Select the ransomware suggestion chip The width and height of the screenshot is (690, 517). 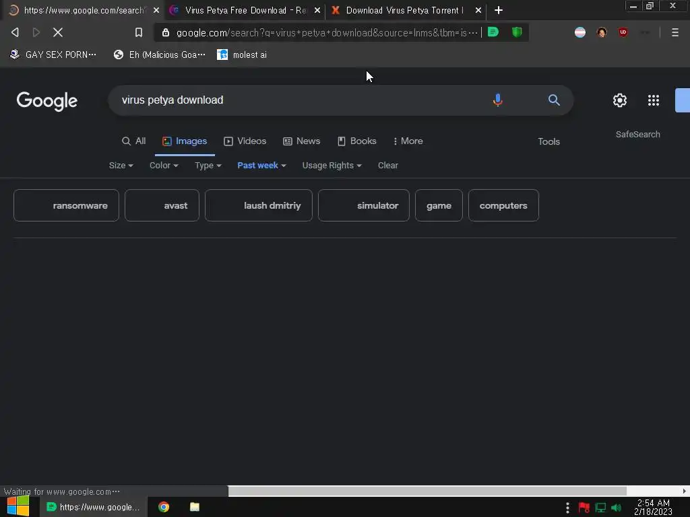point(67,205)
